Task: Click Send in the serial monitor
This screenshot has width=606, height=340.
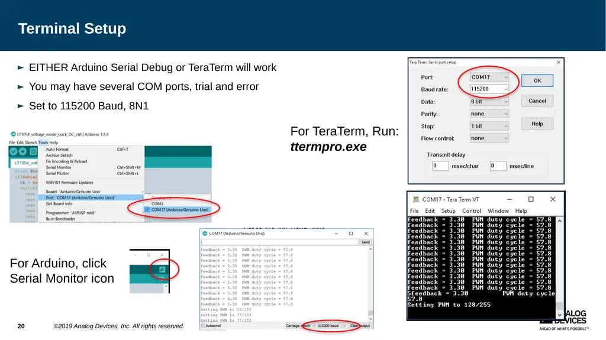Action: coord(365,242)
